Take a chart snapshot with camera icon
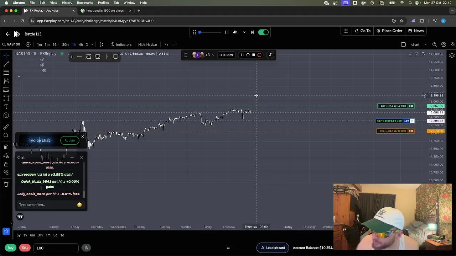 (x=452, y=44)
